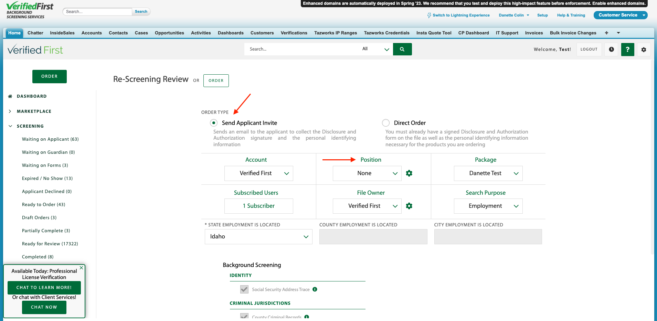The width and height of the screenshot is (657, 321).
Task: Show info for County Criminal Records
Action: [307, 317]
